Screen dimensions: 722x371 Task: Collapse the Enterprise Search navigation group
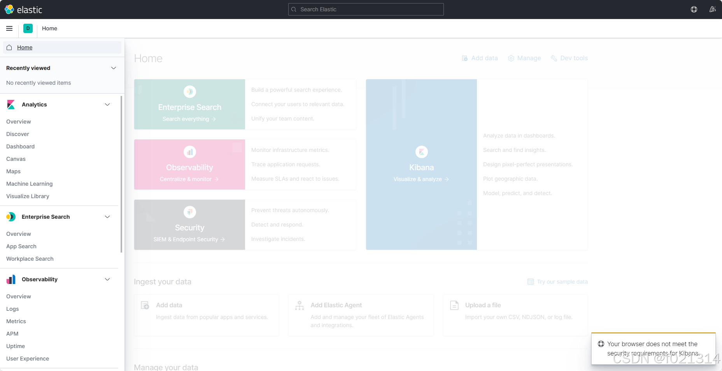pos(107,217)
